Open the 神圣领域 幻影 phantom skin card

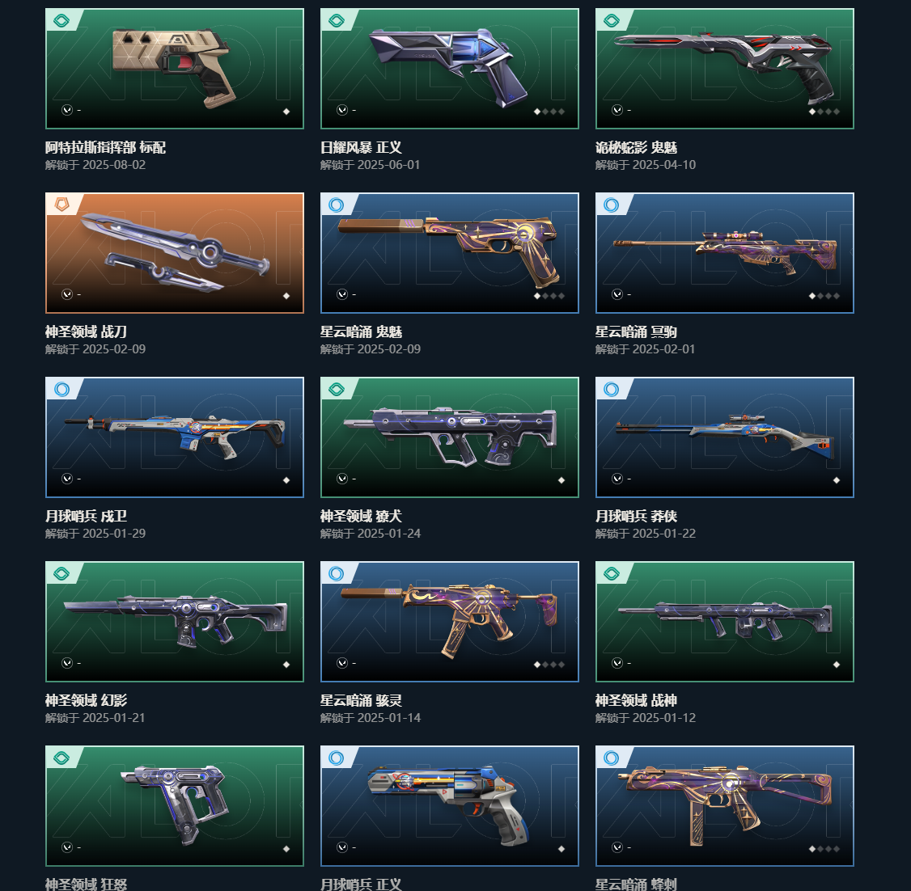pos(174,622)
